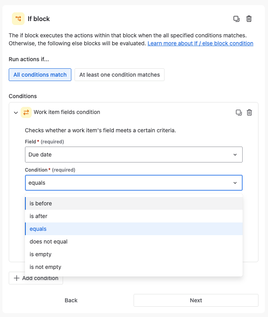Delete the If block
The image size is (268, 317).
(x=249, y=19)
